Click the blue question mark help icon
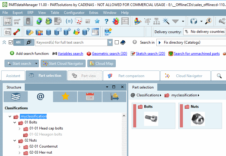Viewport: 226px width, 156px height. (x=106, y=21)
